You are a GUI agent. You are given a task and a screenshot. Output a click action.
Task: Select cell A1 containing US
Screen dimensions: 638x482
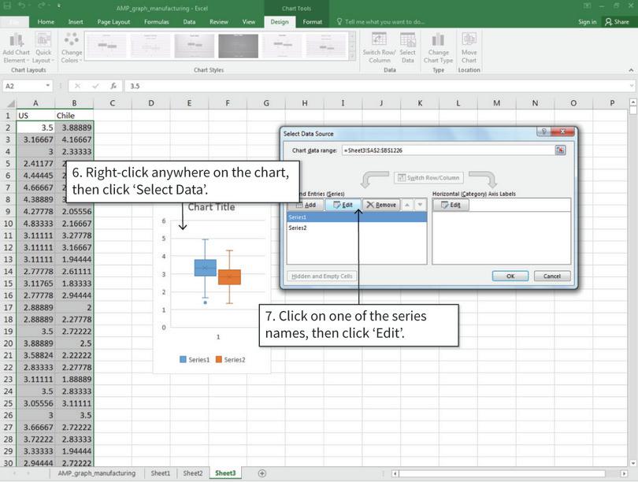tap(35, 116)
